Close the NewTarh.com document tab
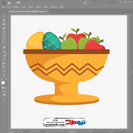Screen dimensions: 133x133 (x=47, y=11)
